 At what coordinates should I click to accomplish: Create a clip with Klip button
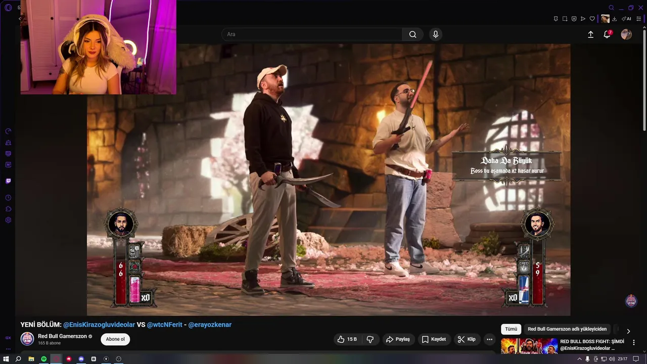coord(466,339)
